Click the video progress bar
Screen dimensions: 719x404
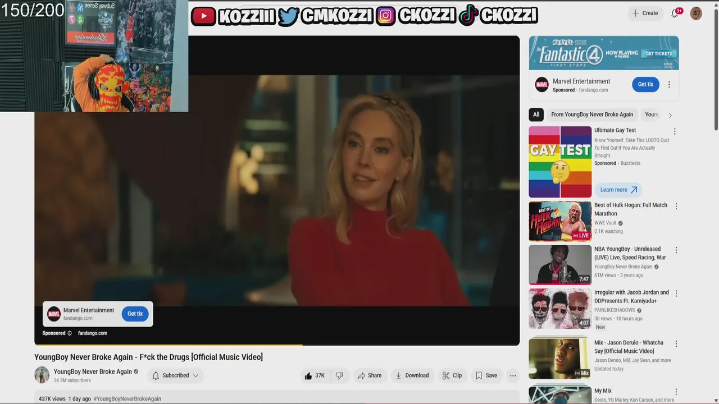pos(277,345)
